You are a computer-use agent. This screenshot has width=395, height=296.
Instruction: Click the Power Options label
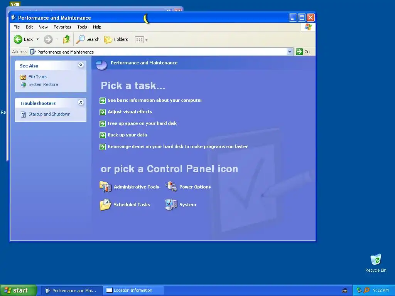(195, 187)
